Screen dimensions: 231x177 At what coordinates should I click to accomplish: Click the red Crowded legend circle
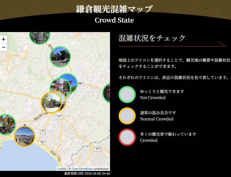click(x=127, y=137)
